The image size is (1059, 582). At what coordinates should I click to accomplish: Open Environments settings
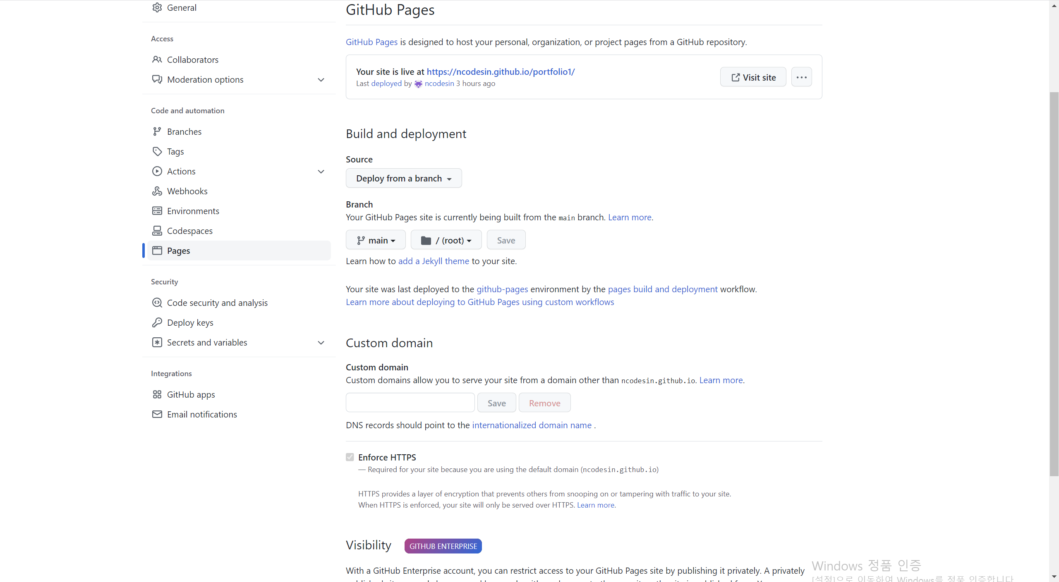239,211
